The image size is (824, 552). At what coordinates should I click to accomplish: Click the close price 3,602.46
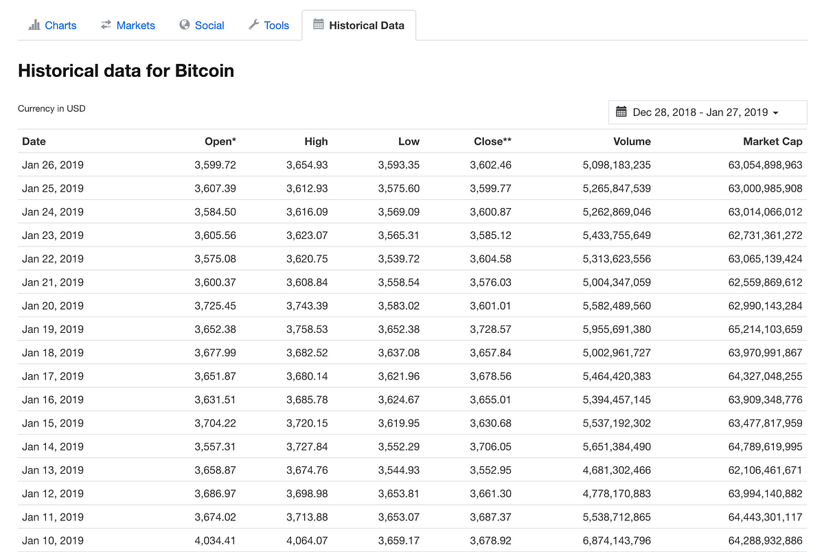coord(491,165)
